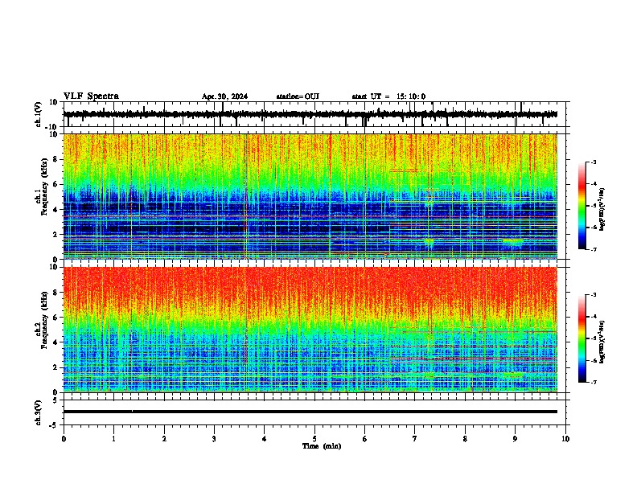
Task: Click the ch.1 color scale bar
Action: [582, 206]
